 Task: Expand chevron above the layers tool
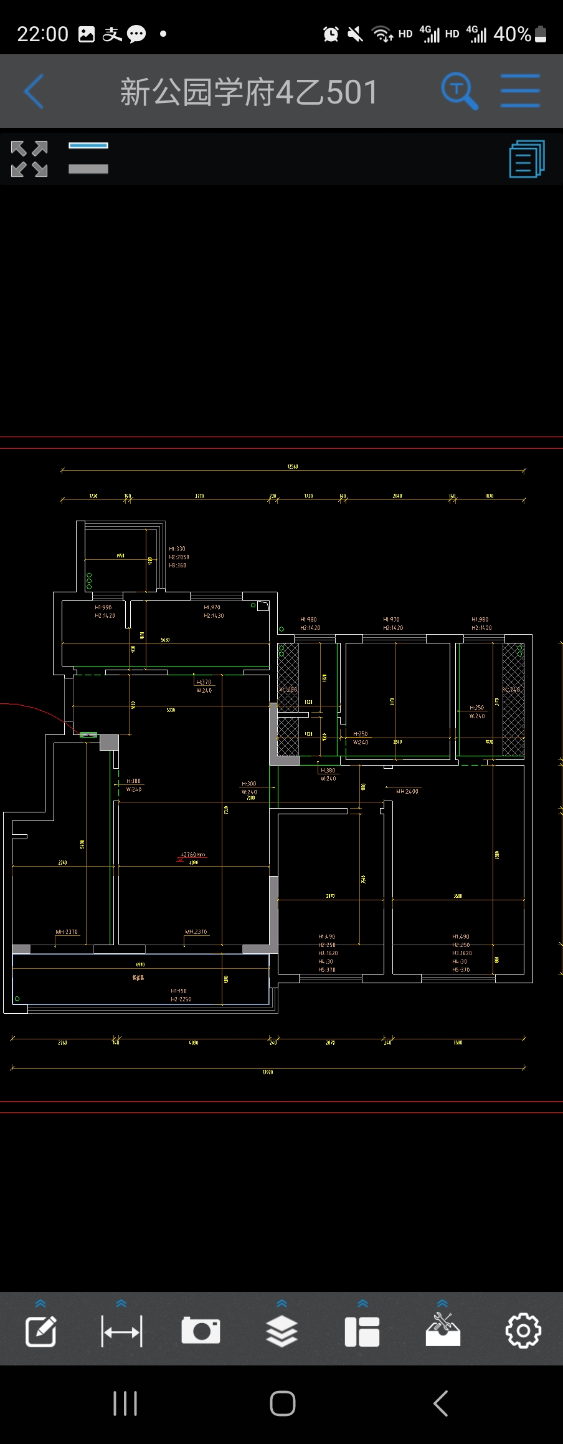pyautogui.click(x=281, y=1303)
